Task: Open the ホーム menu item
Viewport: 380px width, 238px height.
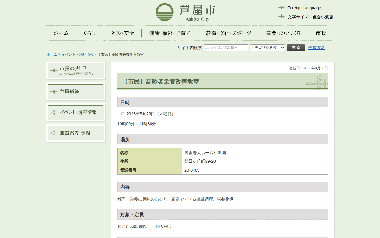Action: [x=61, y=33]
